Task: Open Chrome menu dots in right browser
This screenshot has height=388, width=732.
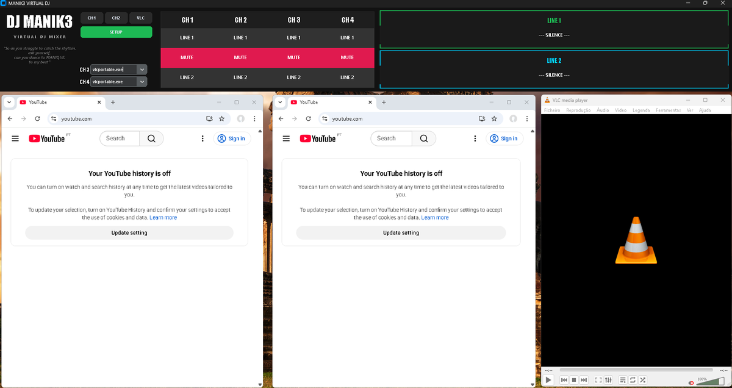Action: tap(526, 119)
